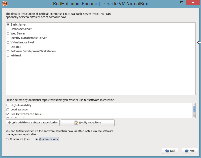Uncheck Red Hat Enterprise Linux repository

pyautogui.click(x=8, y=114)
